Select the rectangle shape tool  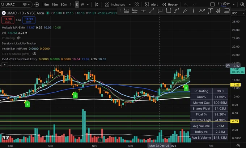[x=168, y=11]
